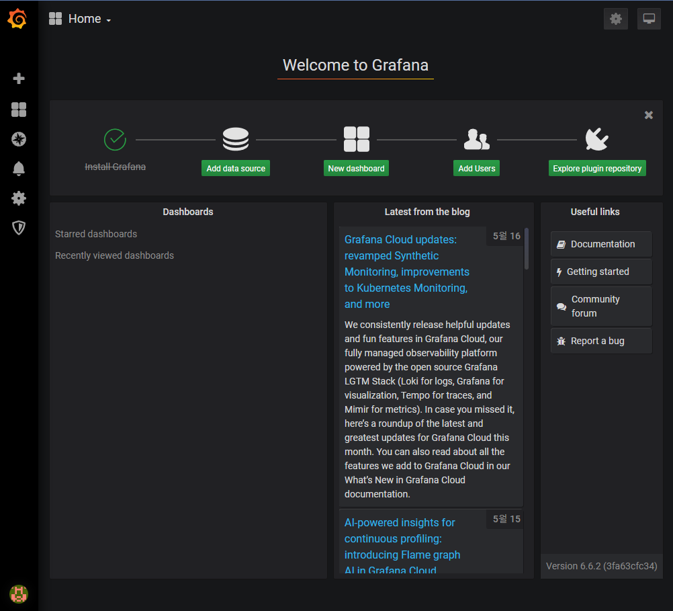673x611 pixels.
Task: Click the Grafana logo in the sidebar
Action: 17,19
